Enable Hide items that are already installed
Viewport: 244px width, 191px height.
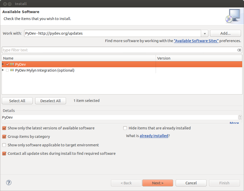click(x=125, y=128)
